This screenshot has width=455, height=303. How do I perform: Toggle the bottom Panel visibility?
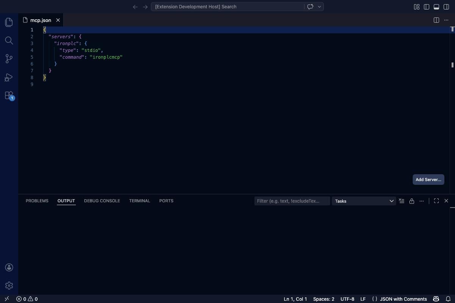436,7
